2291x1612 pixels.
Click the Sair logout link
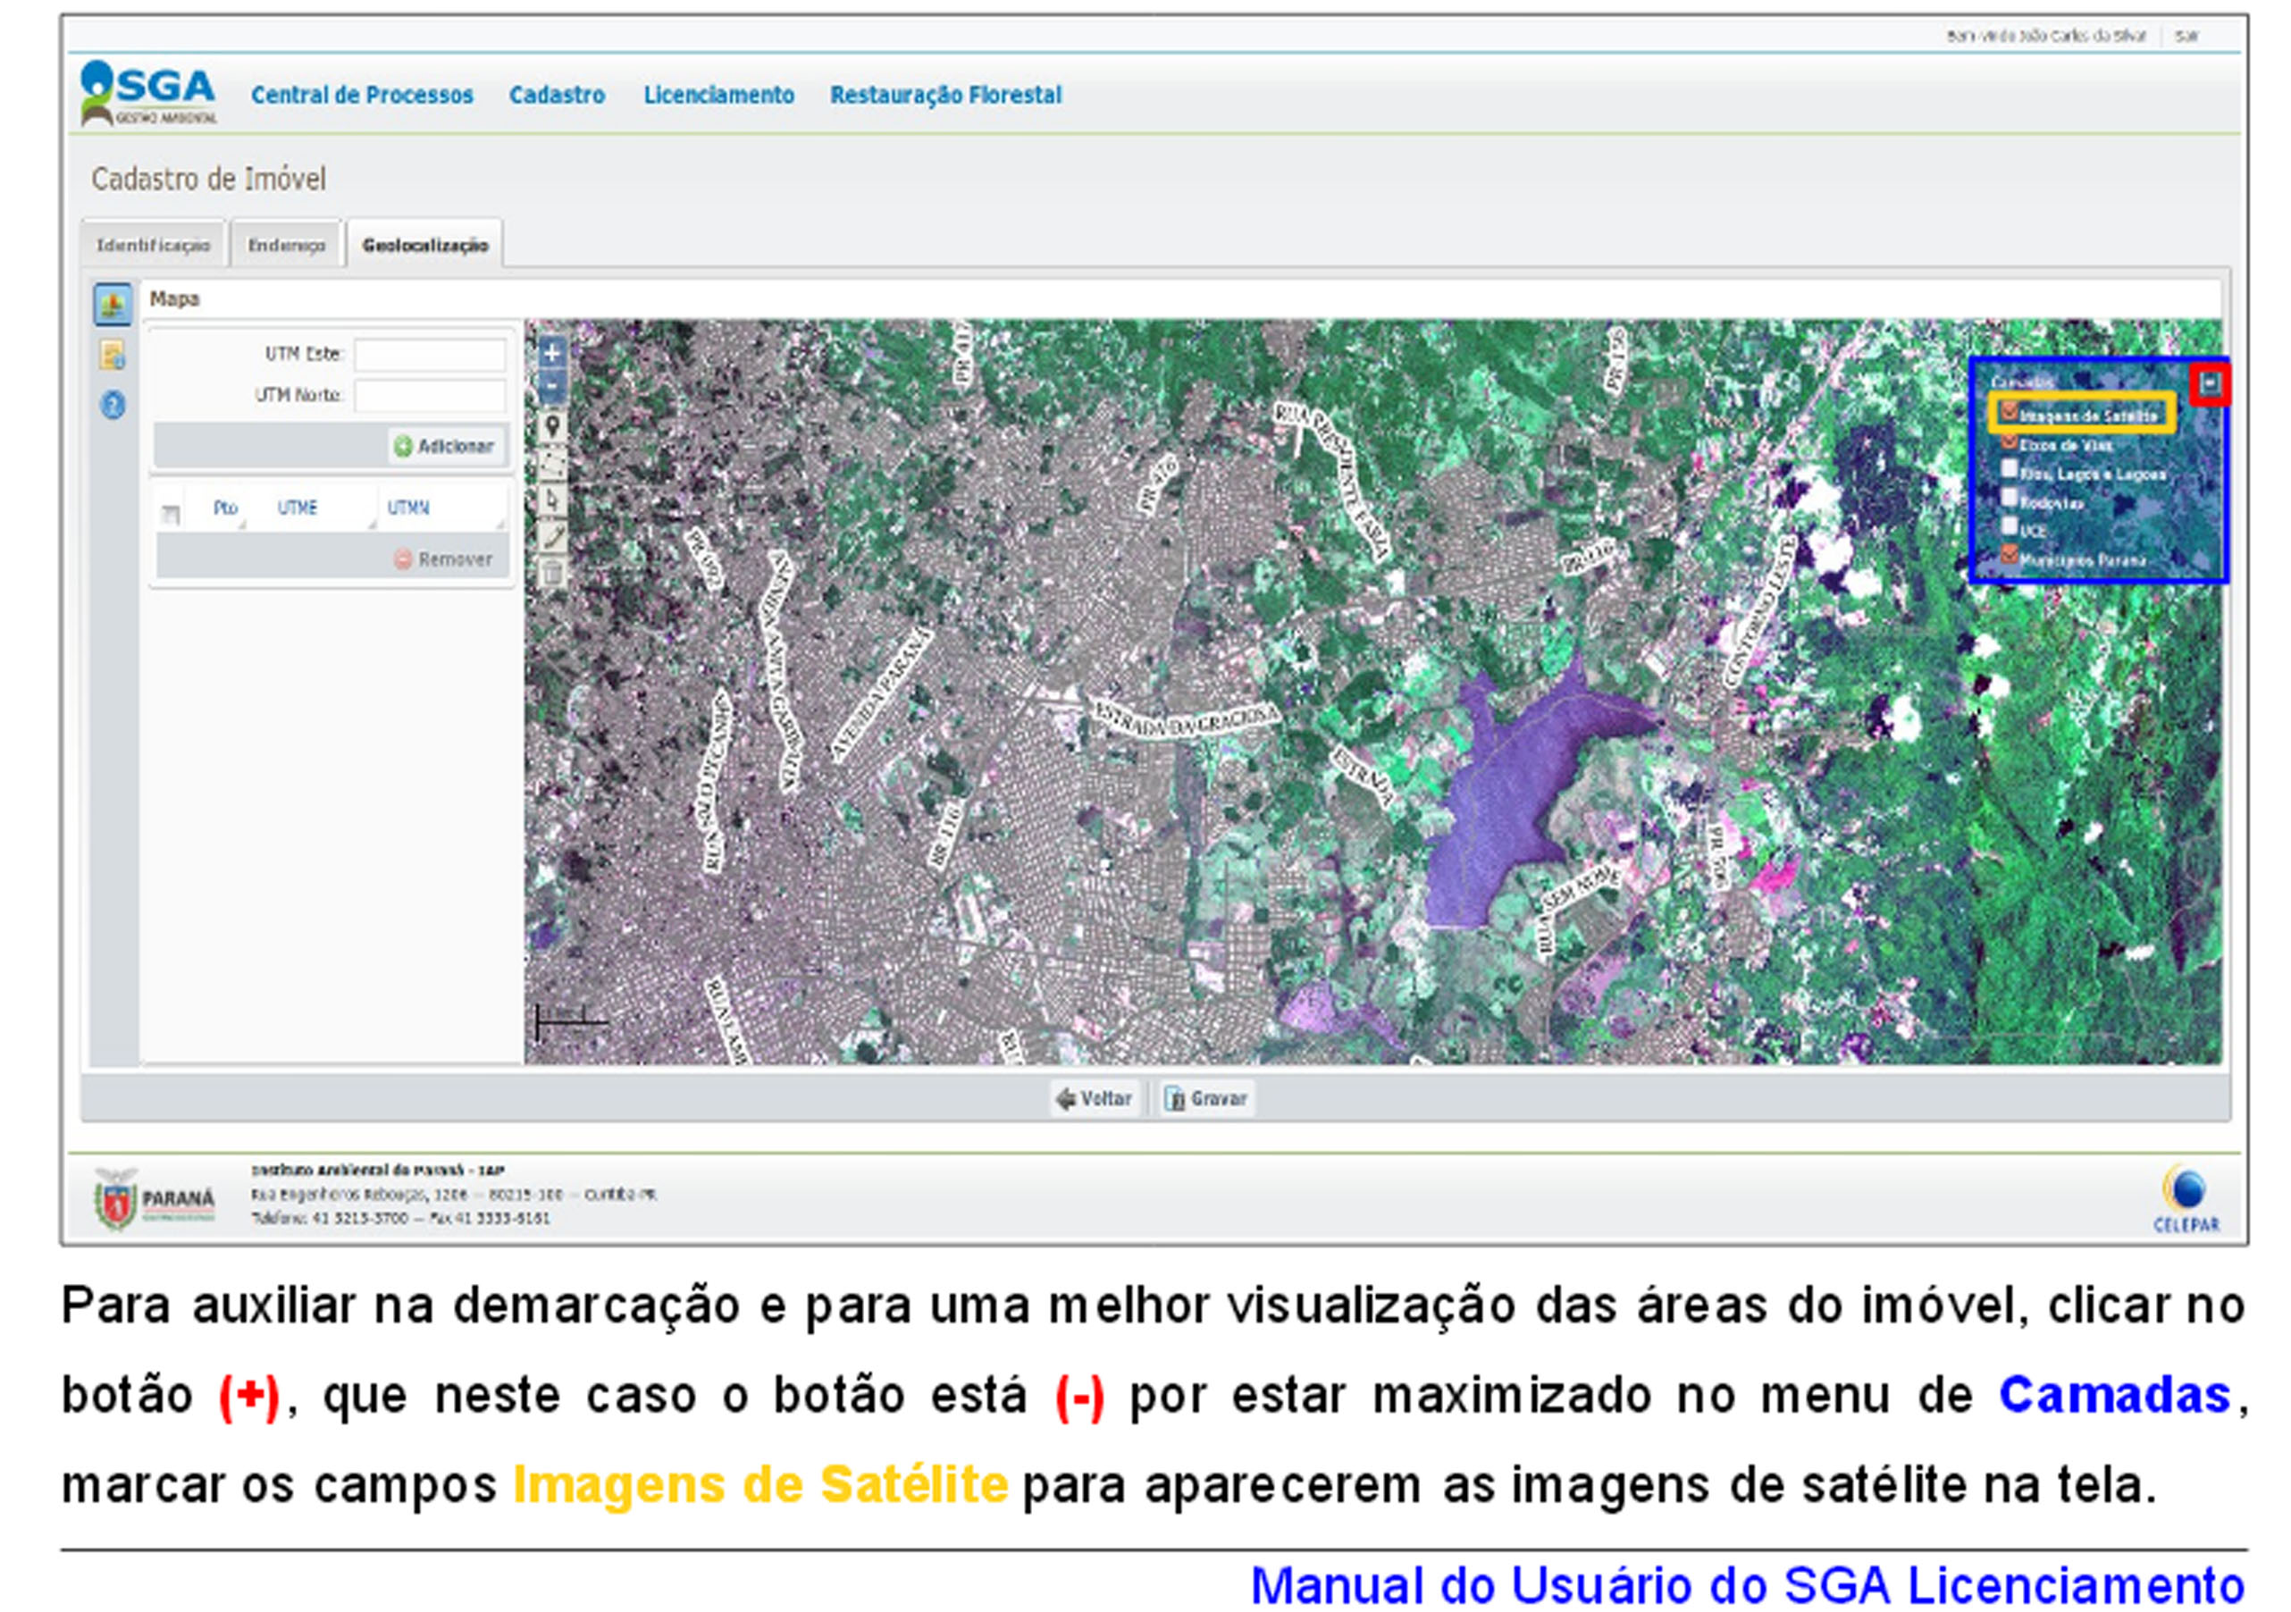pos(2186,36)
